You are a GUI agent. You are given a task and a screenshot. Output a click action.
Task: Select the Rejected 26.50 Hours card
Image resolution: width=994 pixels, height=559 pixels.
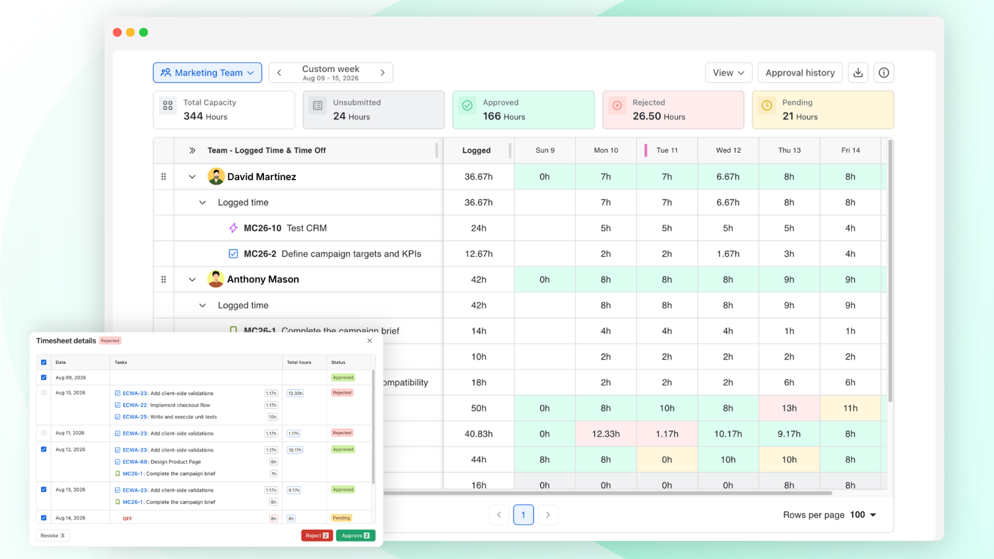coord(673,110)
